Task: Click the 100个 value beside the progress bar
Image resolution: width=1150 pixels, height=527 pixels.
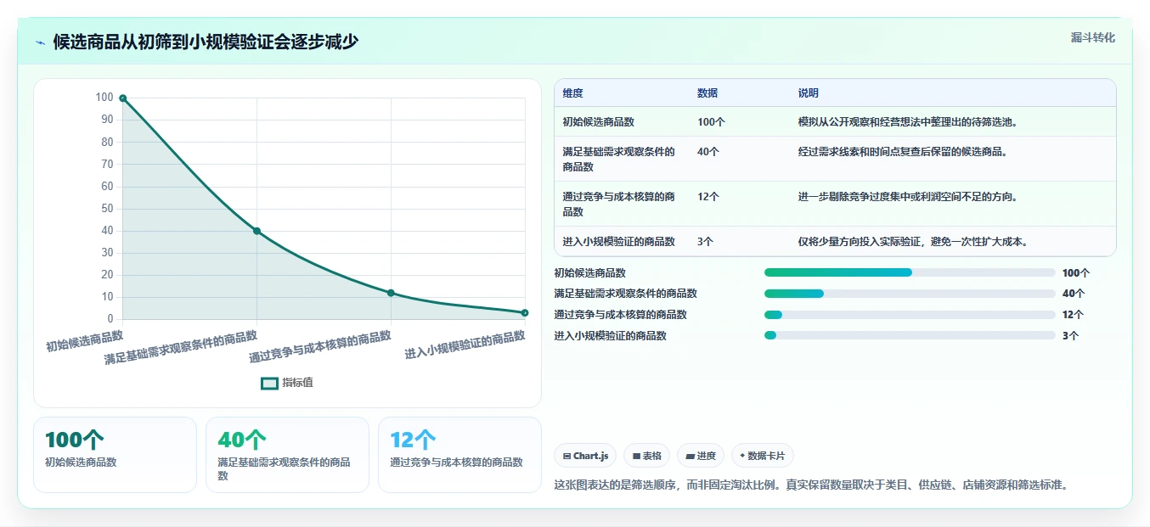Action: click(x=1076, y=272)
